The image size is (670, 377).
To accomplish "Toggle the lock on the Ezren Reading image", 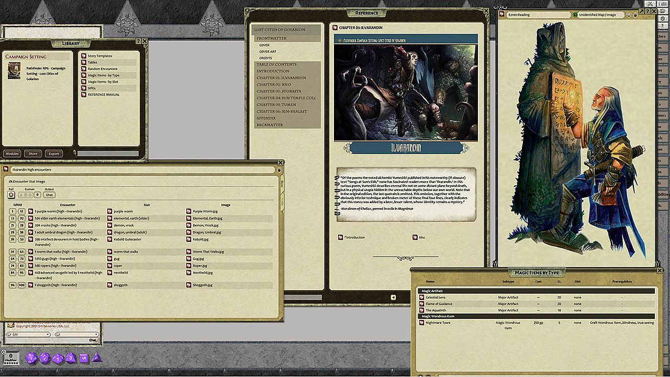I will pyautogui.click(x=635, y=15).
